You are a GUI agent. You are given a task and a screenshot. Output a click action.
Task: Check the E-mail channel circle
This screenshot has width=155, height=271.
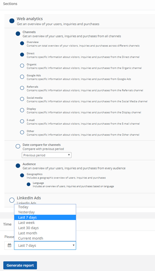(22, 121)
